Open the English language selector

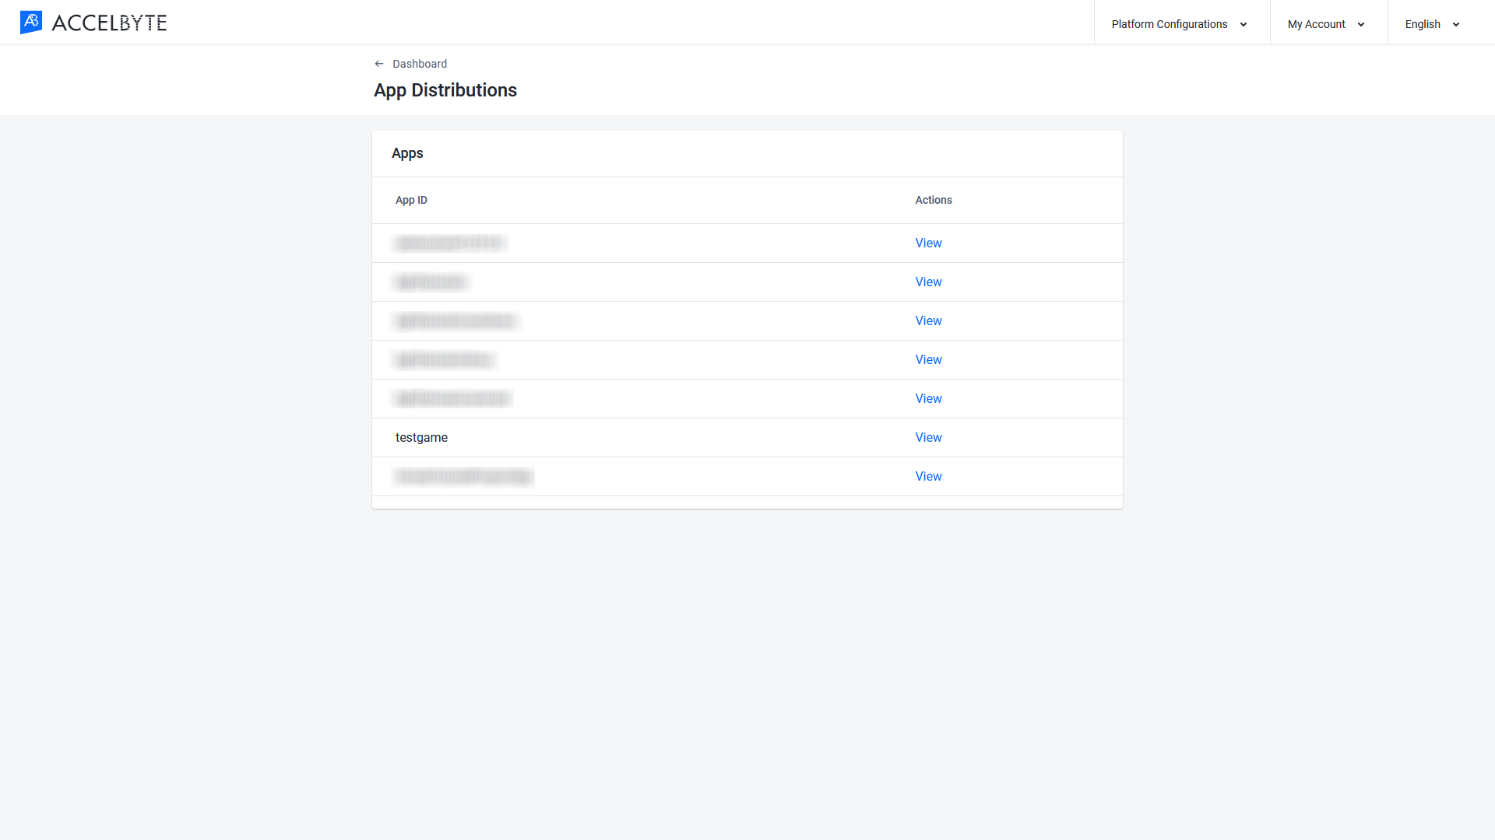click(x=1432, y=24)
